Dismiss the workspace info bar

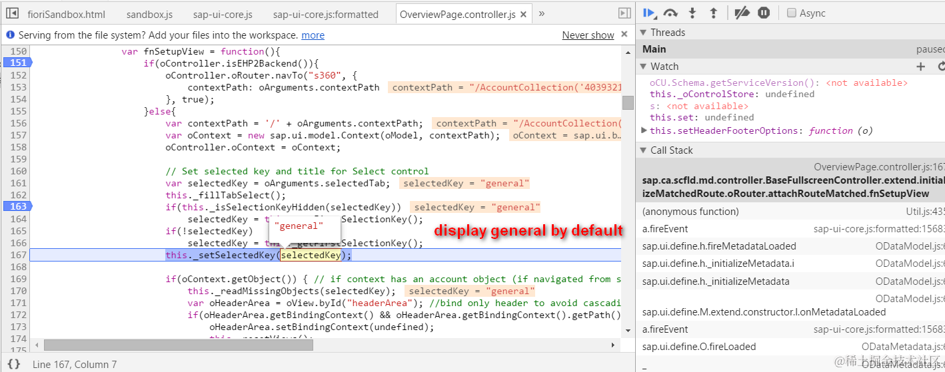(624, 34)
